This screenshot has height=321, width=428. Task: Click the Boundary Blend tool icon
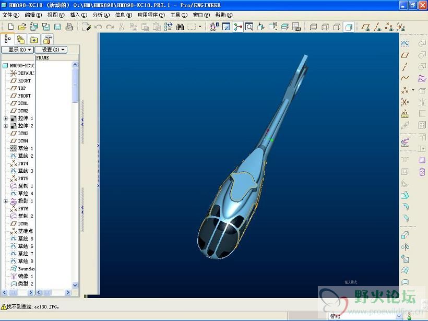[405, 270]
